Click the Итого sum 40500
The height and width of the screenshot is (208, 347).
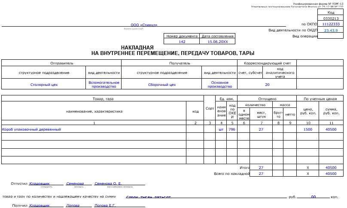331,168
